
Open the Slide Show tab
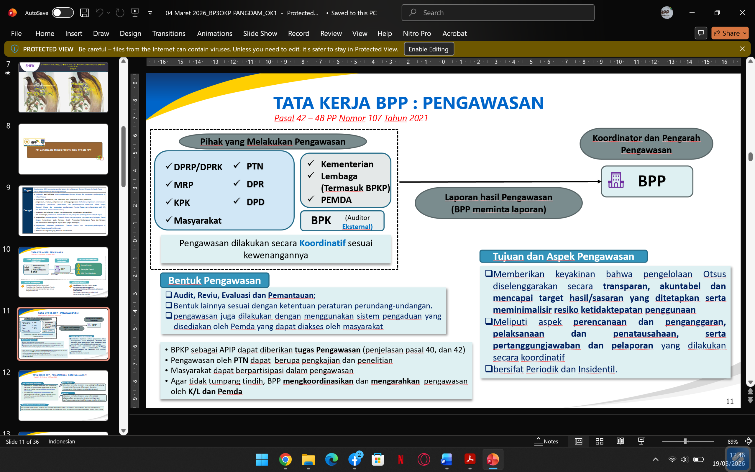point(260,33)
